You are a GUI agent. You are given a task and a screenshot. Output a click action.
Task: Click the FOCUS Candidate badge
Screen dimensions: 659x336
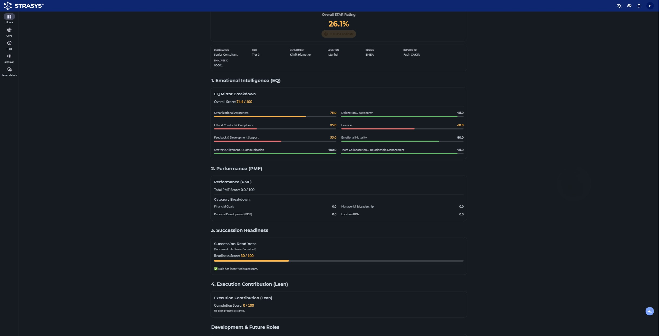tap(339, 34)
